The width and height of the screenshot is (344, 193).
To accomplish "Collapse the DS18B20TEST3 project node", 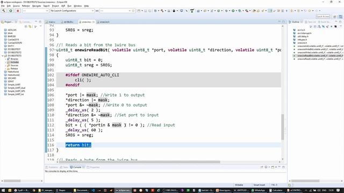I will coord(3,56).
